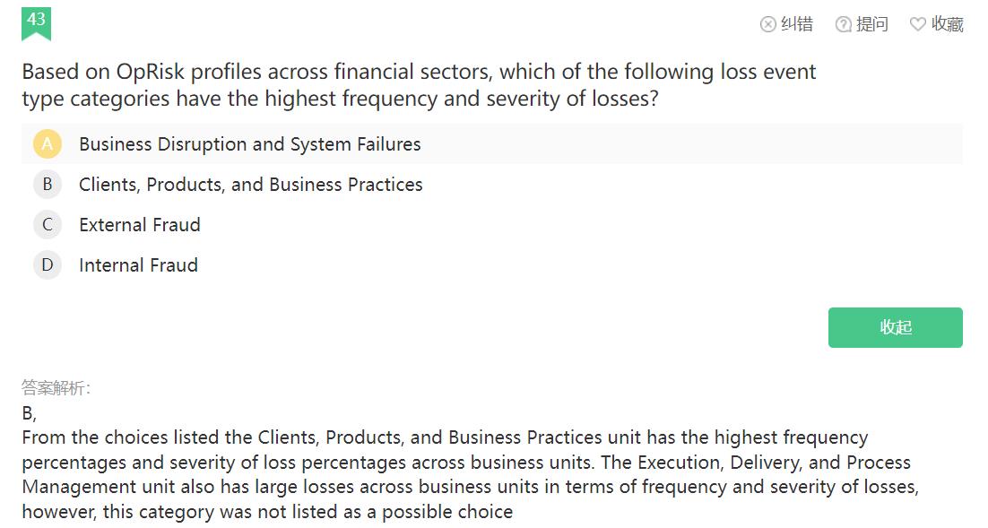Collapse the explanation with the 收起 button
This screenshot has width=988, height=528.
point(895,327)
